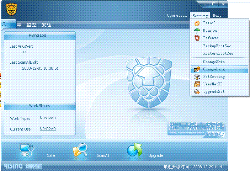This screenshot has height=175, width=250.
Task: Click the Upgrade button label
Action: point(156,155)
